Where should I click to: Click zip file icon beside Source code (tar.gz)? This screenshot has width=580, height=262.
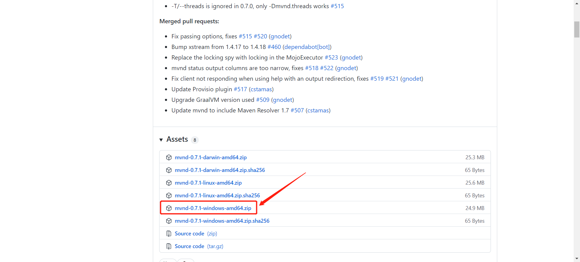pos(169,246)
